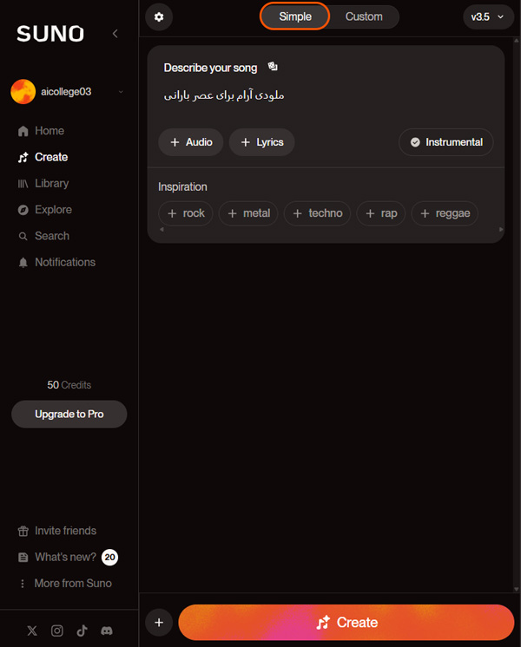The image size is (521, 647).
Task: Toggle the Instrumental option
Action: (445, 142)
